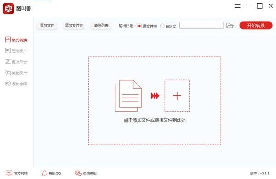This screenshot has height=179, width=276.
Task: Click the 更改尺寸 sidebar icon
Action: click(x=7, y=62)
